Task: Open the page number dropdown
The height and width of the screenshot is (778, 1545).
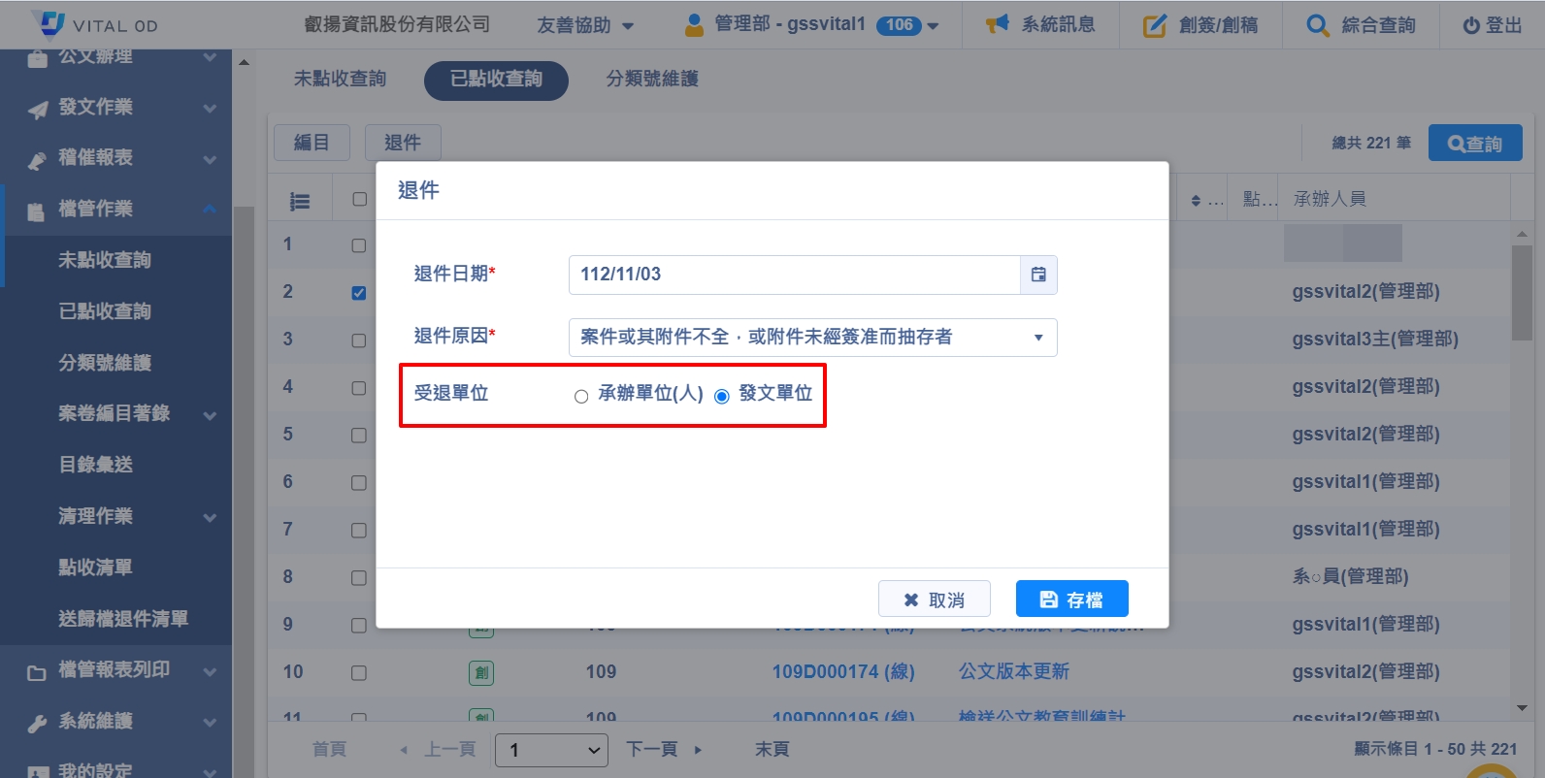Action: 551,750
